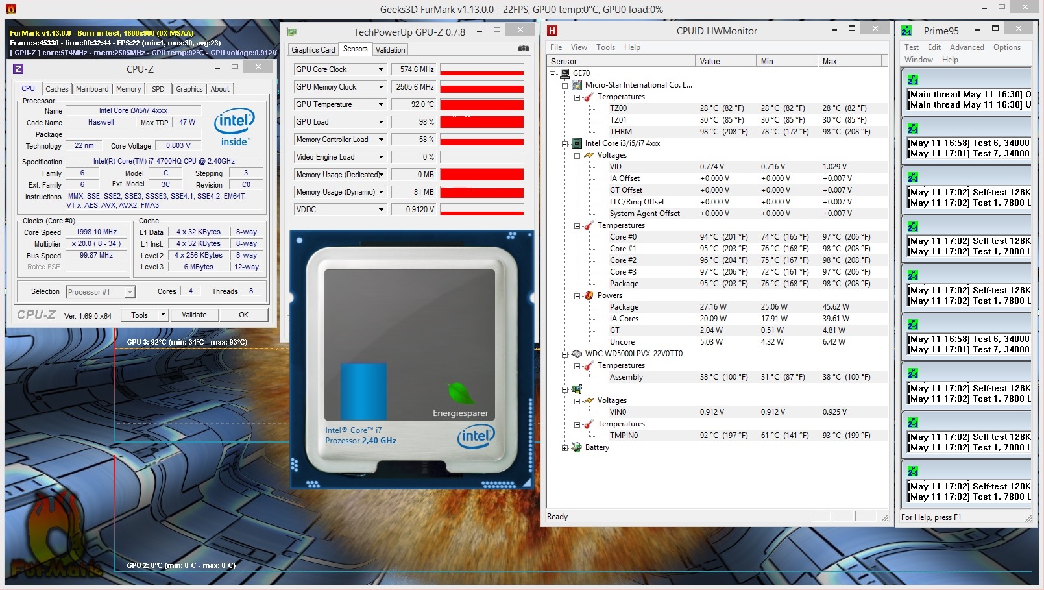
Task: Open the GPU Temperature sensor dropdown
Action: 381,104
